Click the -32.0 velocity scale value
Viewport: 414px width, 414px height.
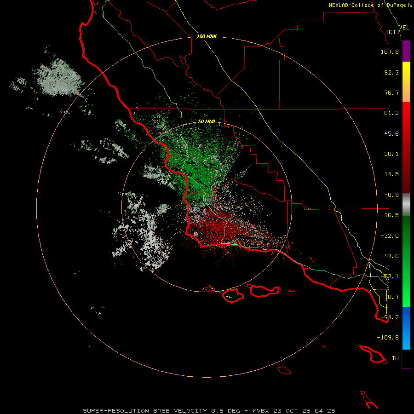point(390,236)
